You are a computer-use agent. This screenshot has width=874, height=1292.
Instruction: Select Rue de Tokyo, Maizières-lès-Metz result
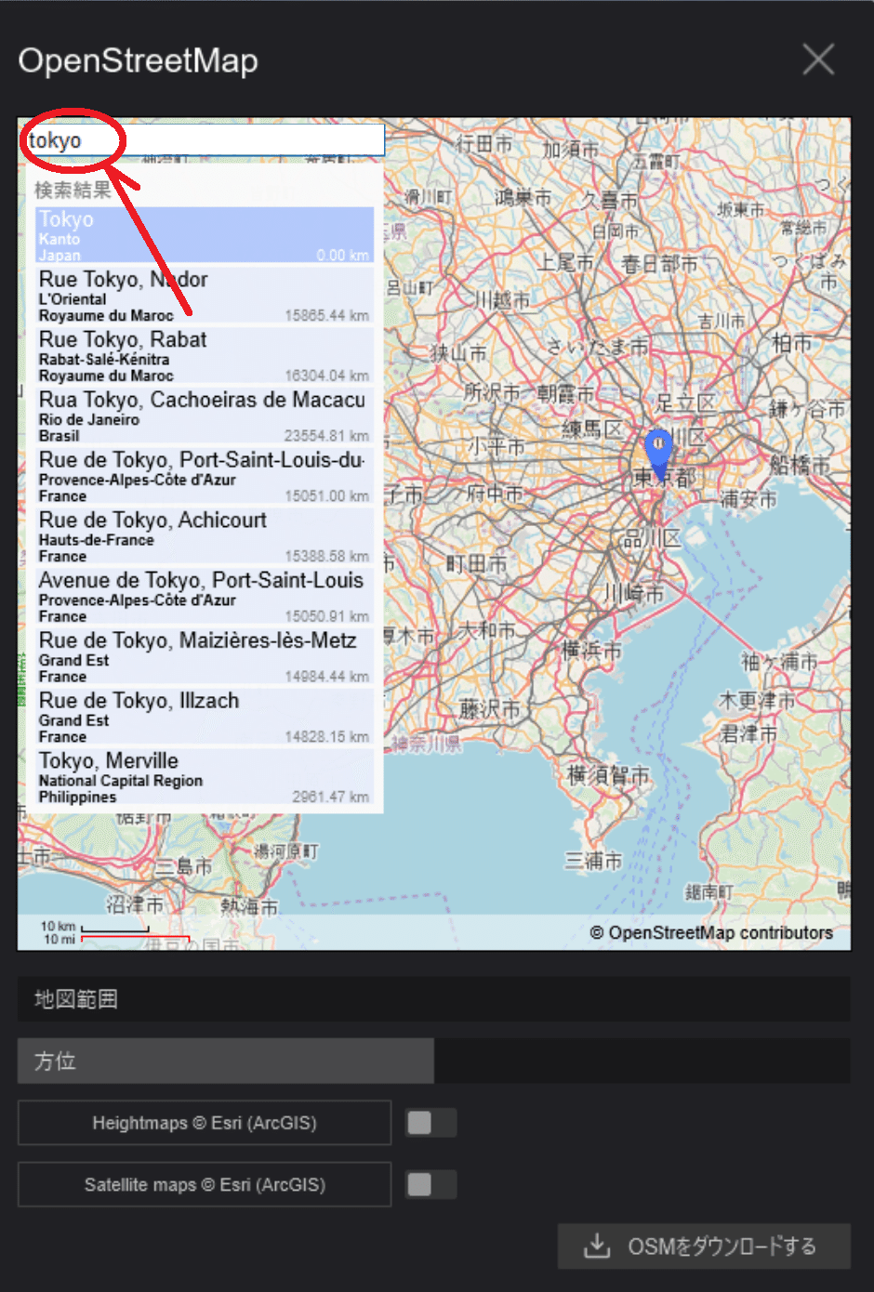coord(205,656)
